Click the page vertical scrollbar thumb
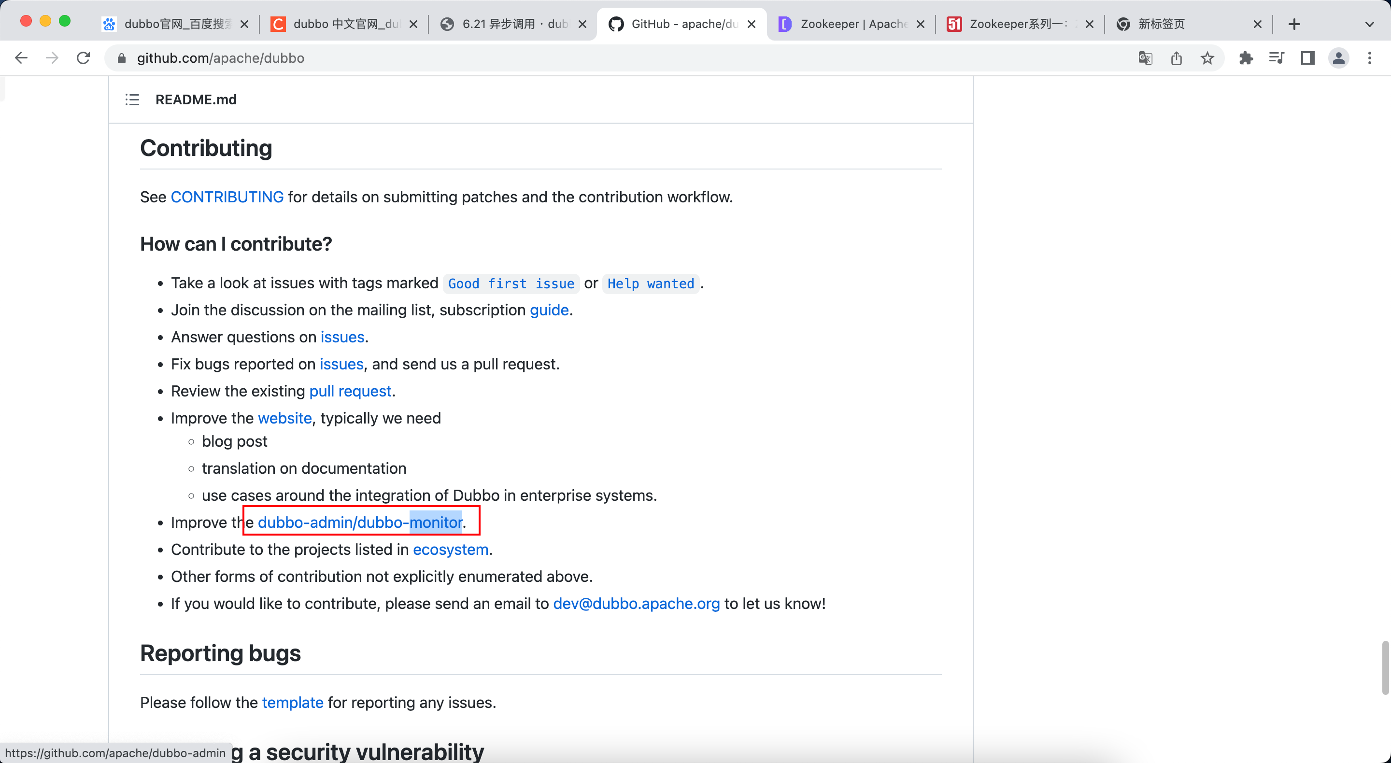This screenshot has width=1391, height=763. coord(1385,667)
